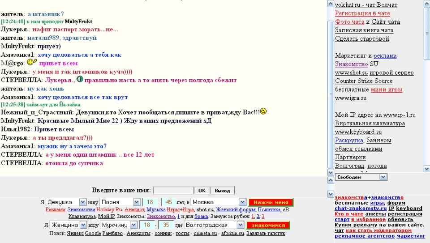Open the 'Девушка' gender dropdown
The image size is (430, 243).
(82, 202)
